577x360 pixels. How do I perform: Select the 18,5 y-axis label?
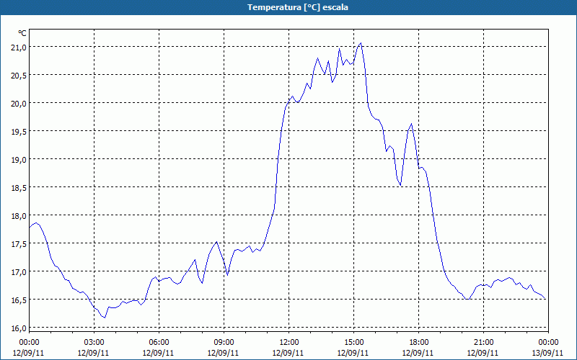(19, 187)
